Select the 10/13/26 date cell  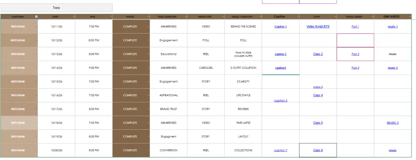pos(57,54)
